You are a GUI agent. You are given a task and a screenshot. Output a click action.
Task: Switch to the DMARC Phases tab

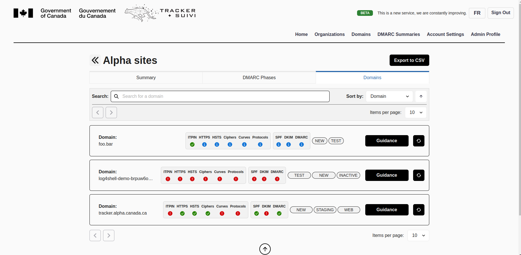[x=259, y=77]
